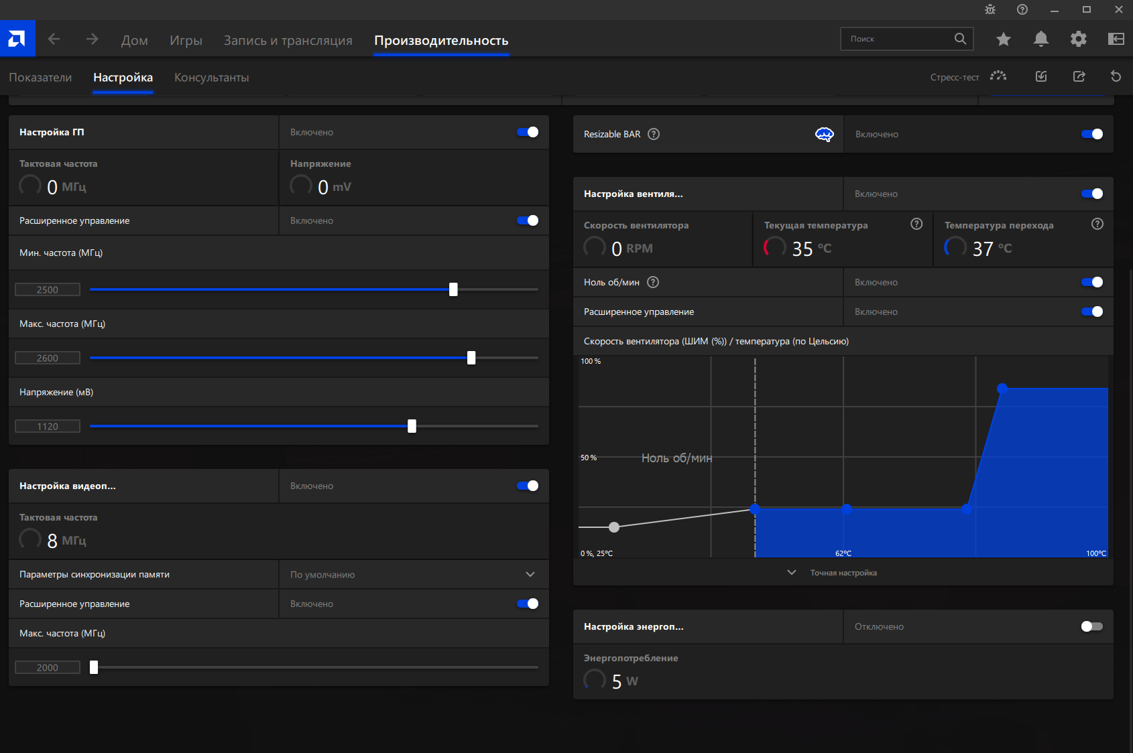Click the Макс. частота GPU slider handle

(x=471, y=358)
